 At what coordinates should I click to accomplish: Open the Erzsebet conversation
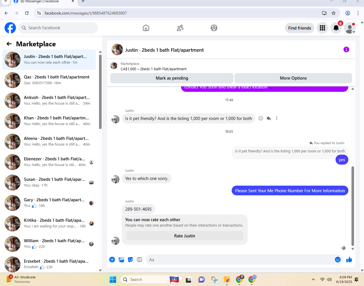click(x=49, y=264)
